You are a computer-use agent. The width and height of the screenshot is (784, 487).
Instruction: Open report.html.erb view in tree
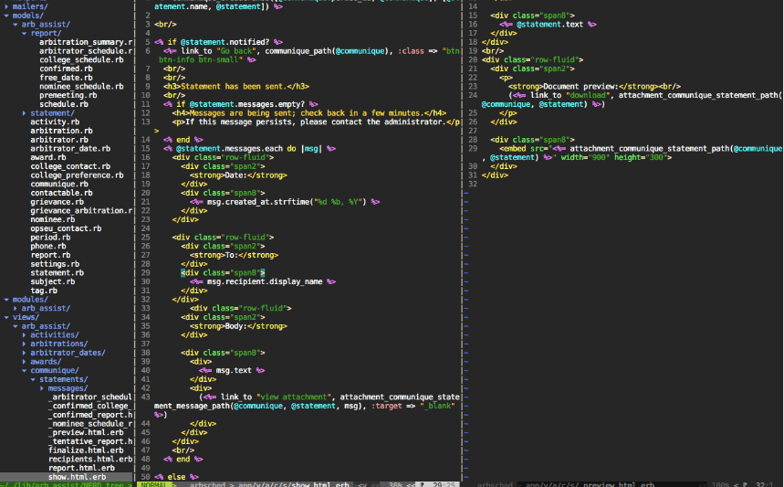click(x=81, y=469)
